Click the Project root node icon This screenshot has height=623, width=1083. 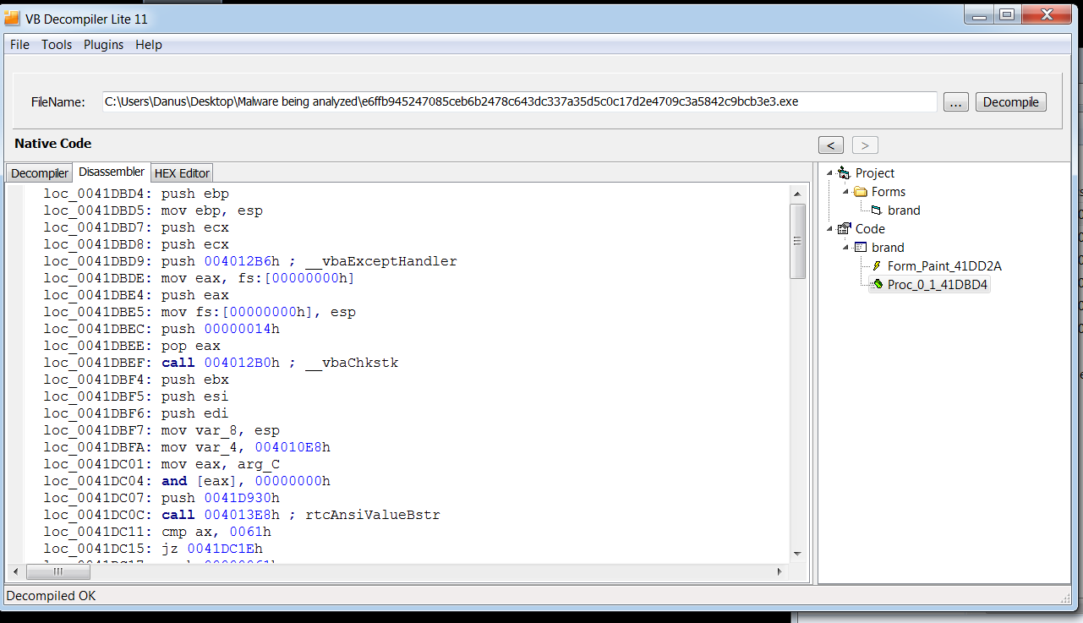point(844,173)
